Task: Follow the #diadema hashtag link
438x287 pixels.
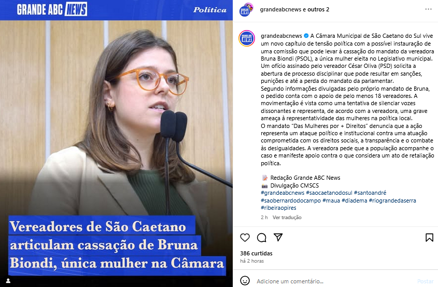Action: click(354, 200)
